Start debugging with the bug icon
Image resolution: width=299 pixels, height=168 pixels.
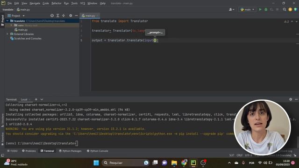[x=266, y=9]
